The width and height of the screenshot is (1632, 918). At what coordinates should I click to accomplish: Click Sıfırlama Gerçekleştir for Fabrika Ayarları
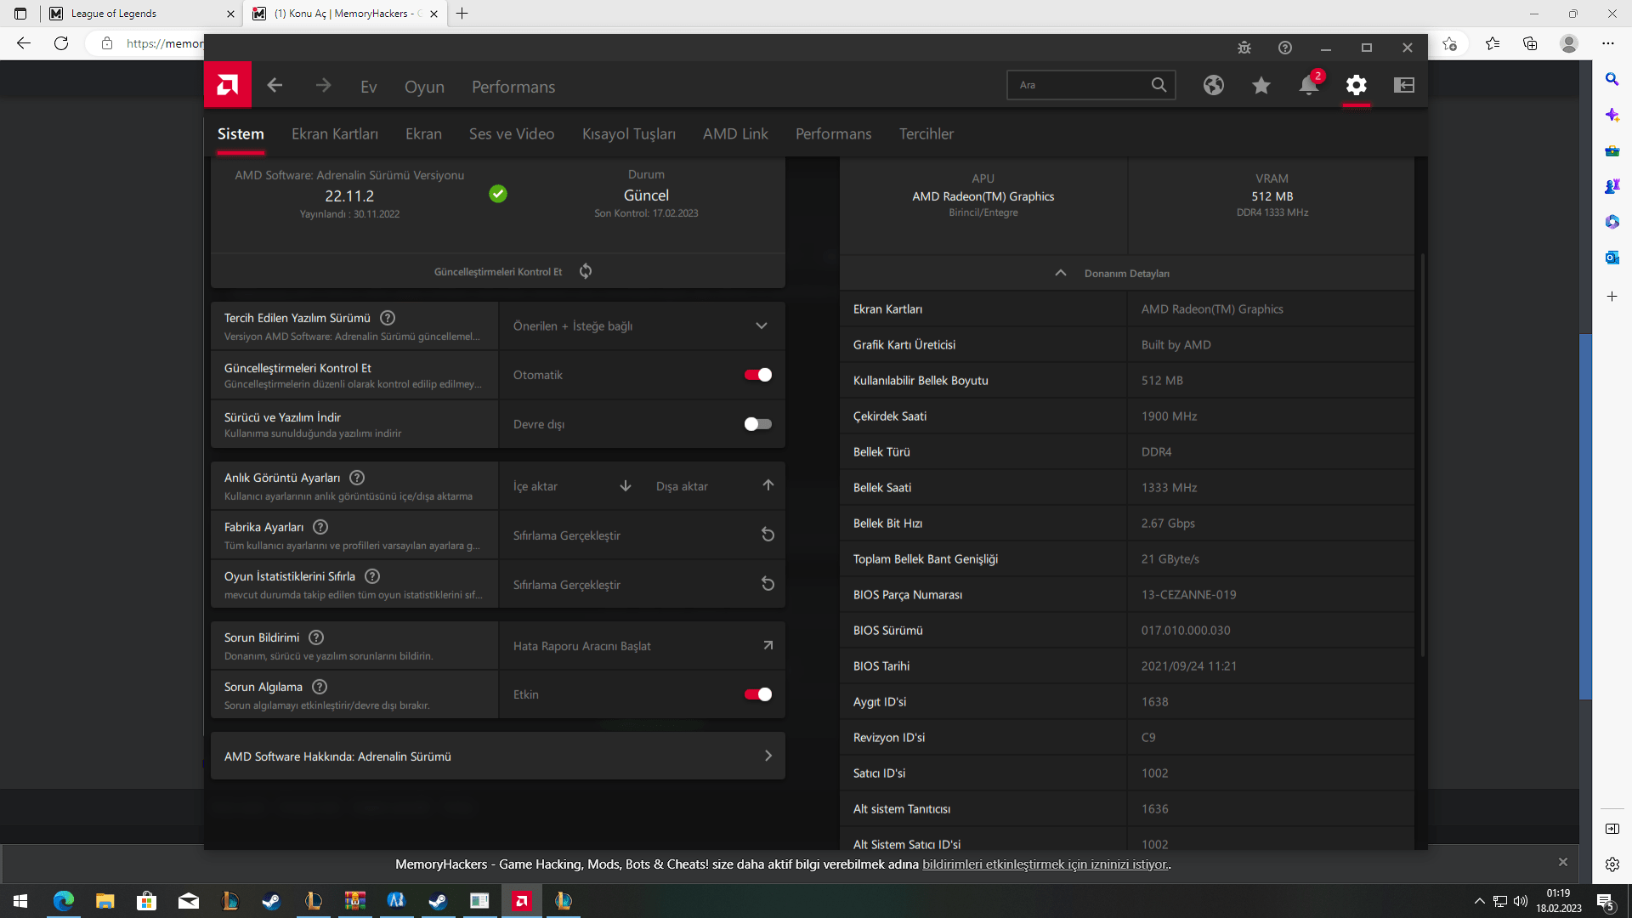pos(642,535)
